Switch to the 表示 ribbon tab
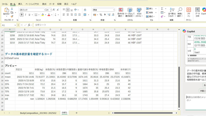 [66, 4]
